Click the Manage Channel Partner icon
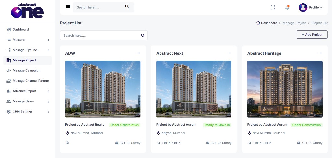332x158 pixels. click(9, 81)
